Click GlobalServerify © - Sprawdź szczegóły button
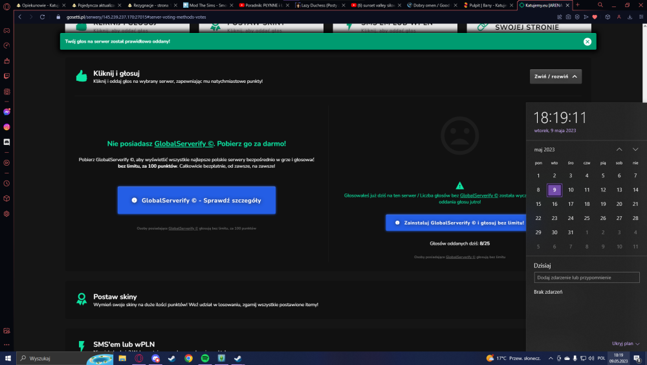This screenshot has width=647, height=365. tap(197, 200)
